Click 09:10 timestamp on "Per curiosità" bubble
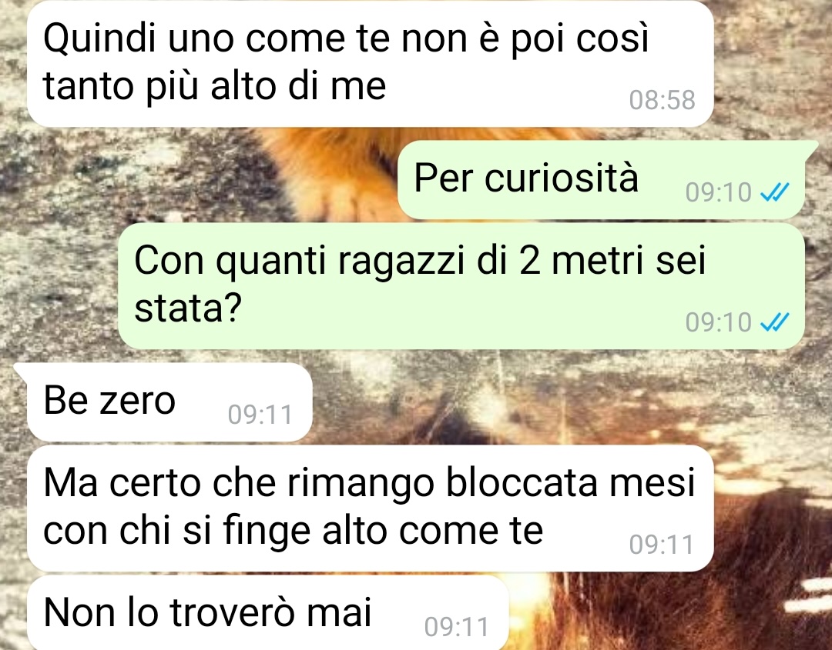 [x=719, y=192]
